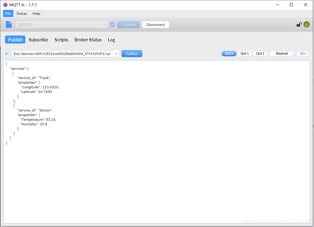314x227 pixels.
Task: Click the "Temperature": 85.26 payload line
Action: [38, 119]
